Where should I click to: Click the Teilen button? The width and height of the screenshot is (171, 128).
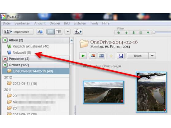click(x=138, y=56)
